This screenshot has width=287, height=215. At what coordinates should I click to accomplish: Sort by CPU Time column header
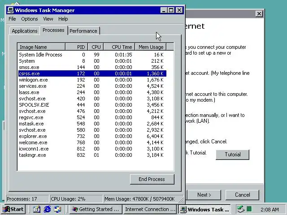[119, 47]
